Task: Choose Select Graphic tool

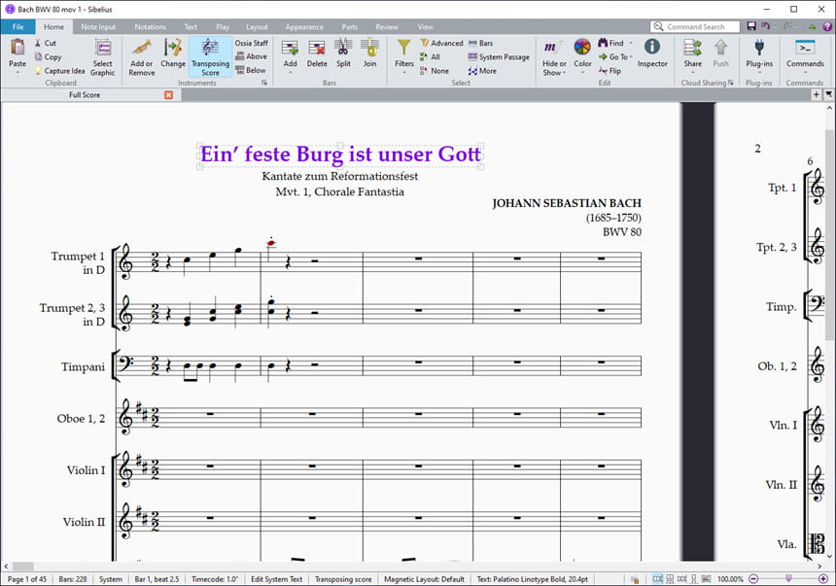Action: 102,57
